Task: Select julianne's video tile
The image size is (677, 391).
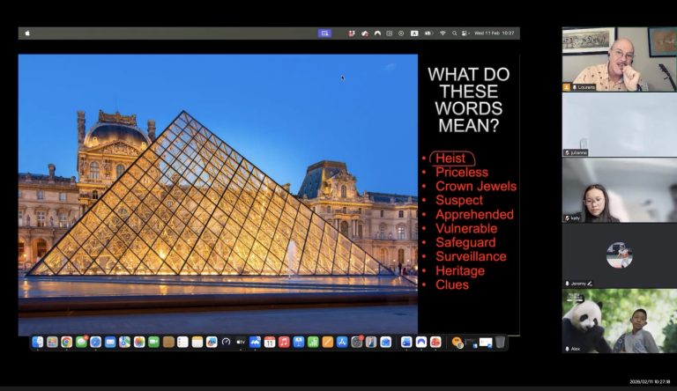Action: 619,124
